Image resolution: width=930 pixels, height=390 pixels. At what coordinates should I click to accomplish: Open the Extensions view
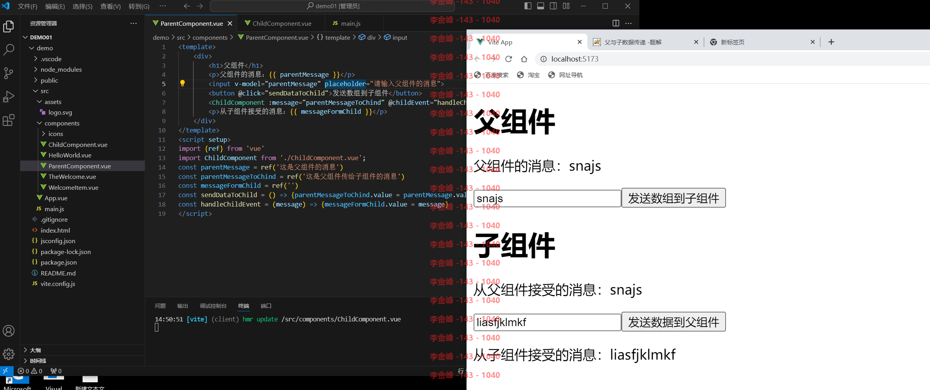click(9, 120)
